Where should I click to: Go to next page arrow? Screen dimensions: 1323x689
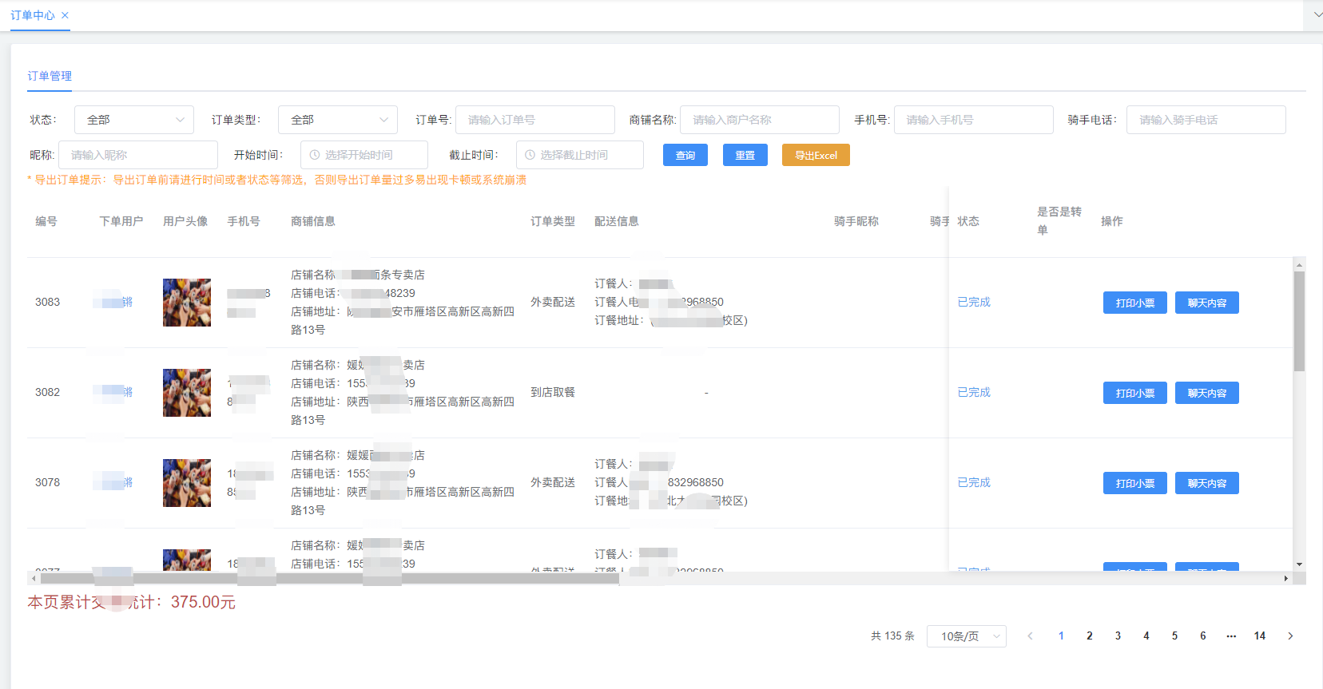1290,636
